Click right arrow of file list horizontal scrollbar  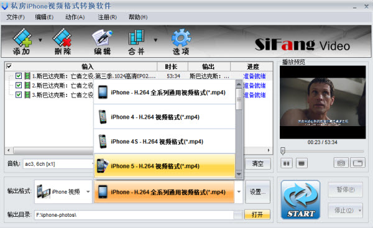pyautogui.click(x=269, y=150)
